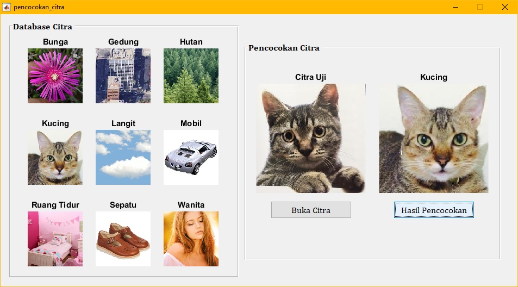Select the Bunga flower thumbnail
Viewport: 518px width, 287px height.
(x=55, y=76)
